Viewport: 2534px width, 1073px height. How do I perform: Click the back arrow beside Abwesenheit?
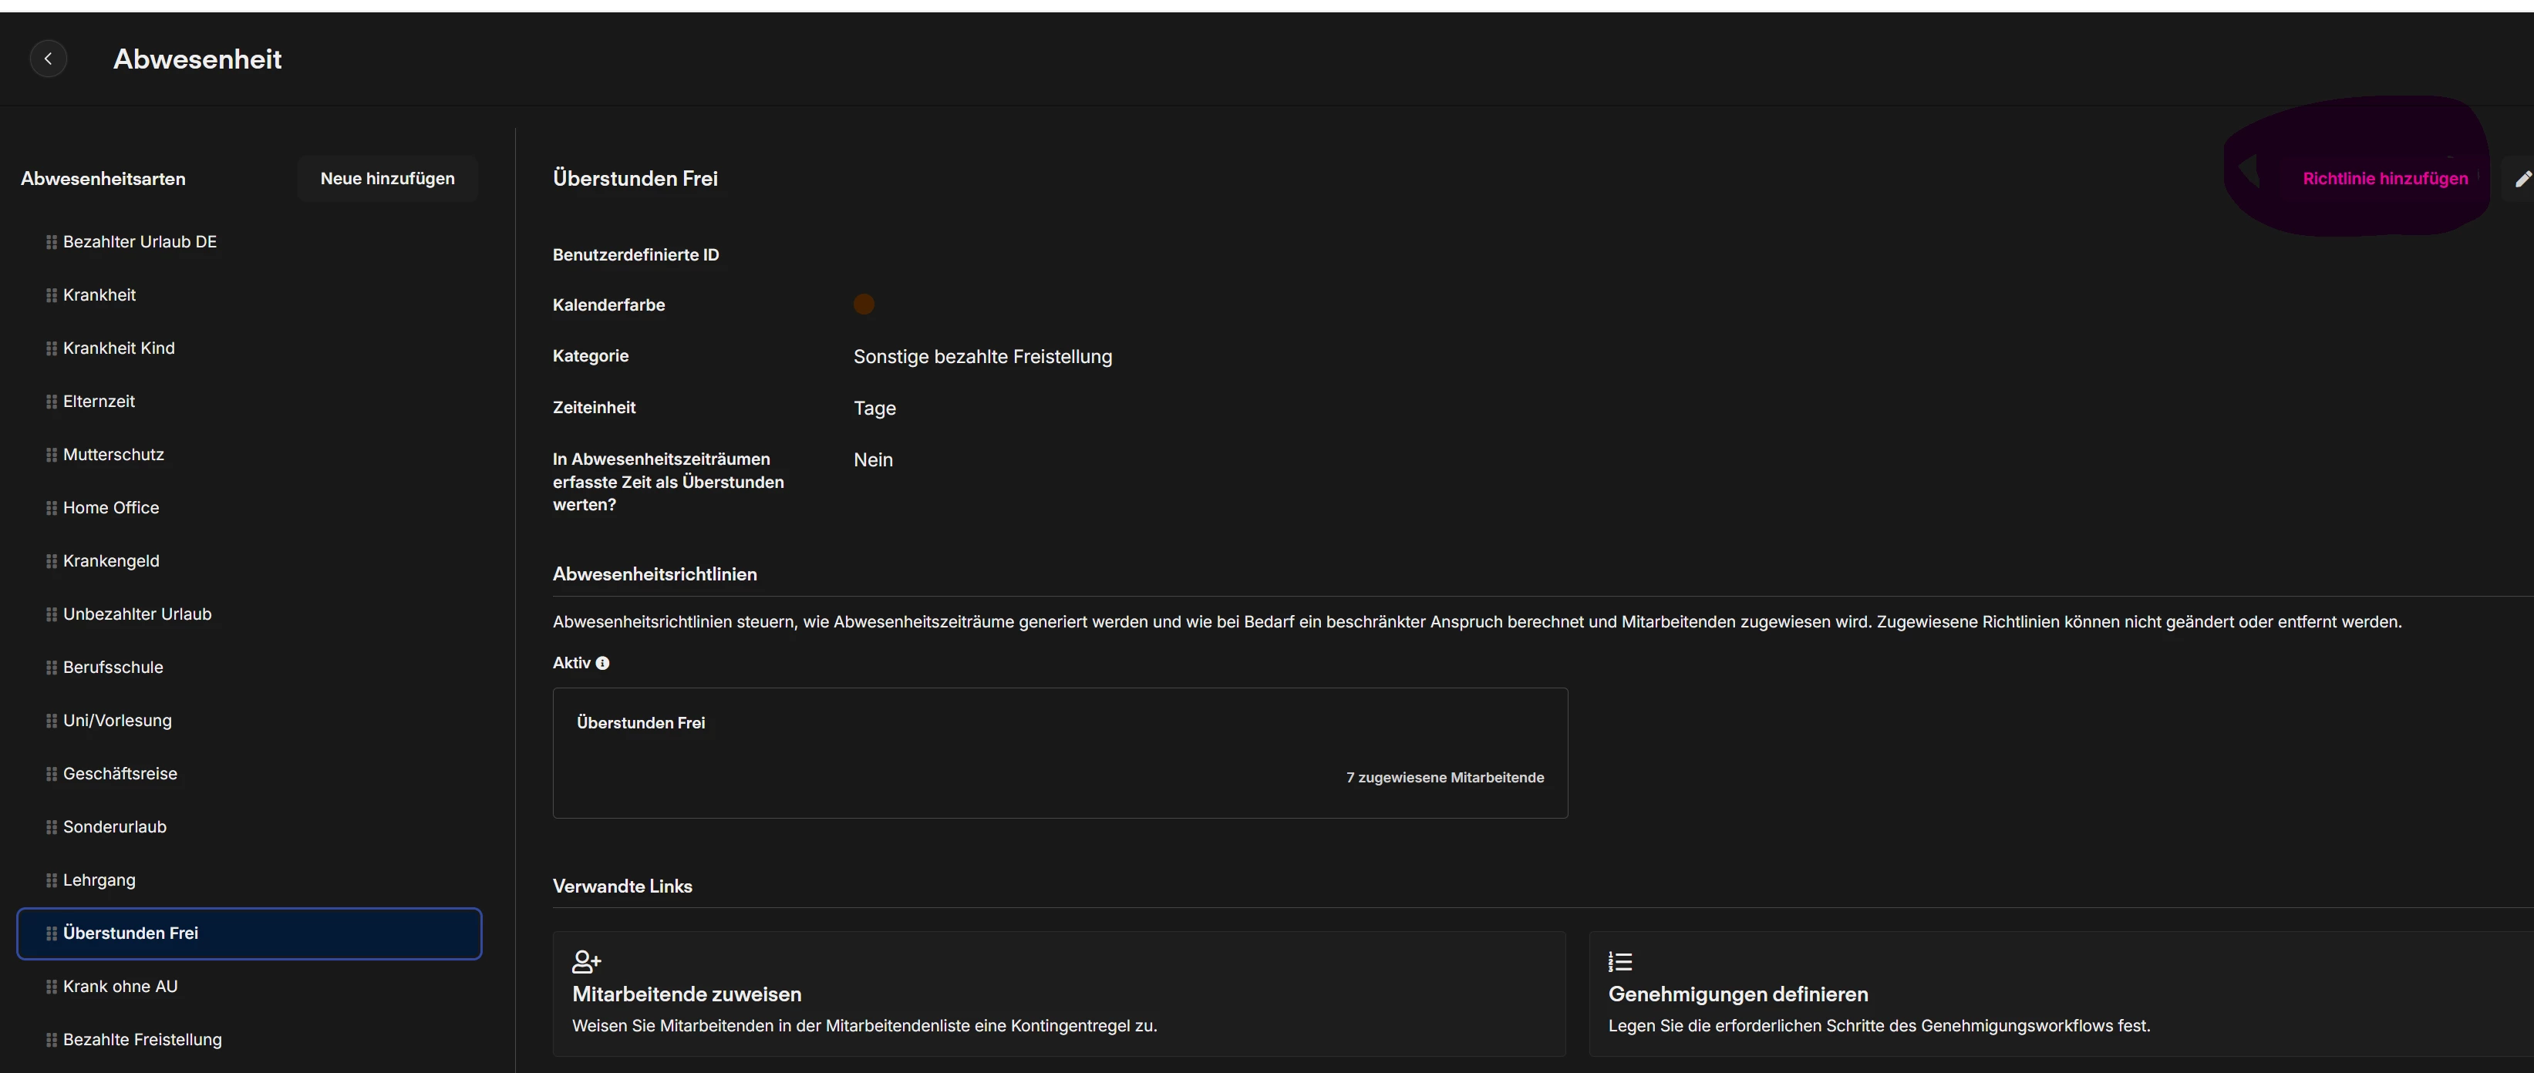[x=49, y=59]
